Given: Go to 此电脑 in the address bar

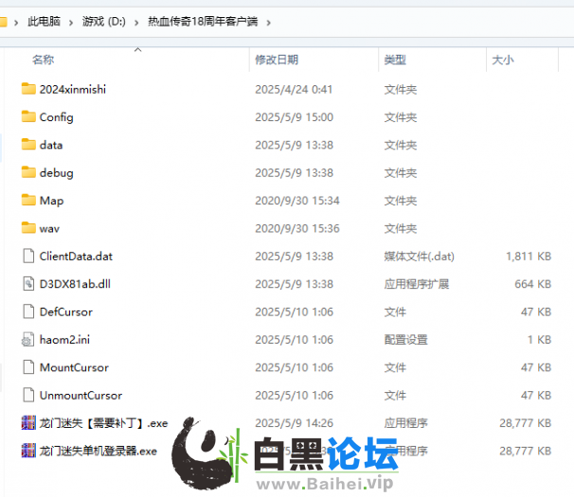Looking at the screenshot, I should pos(44,22).
